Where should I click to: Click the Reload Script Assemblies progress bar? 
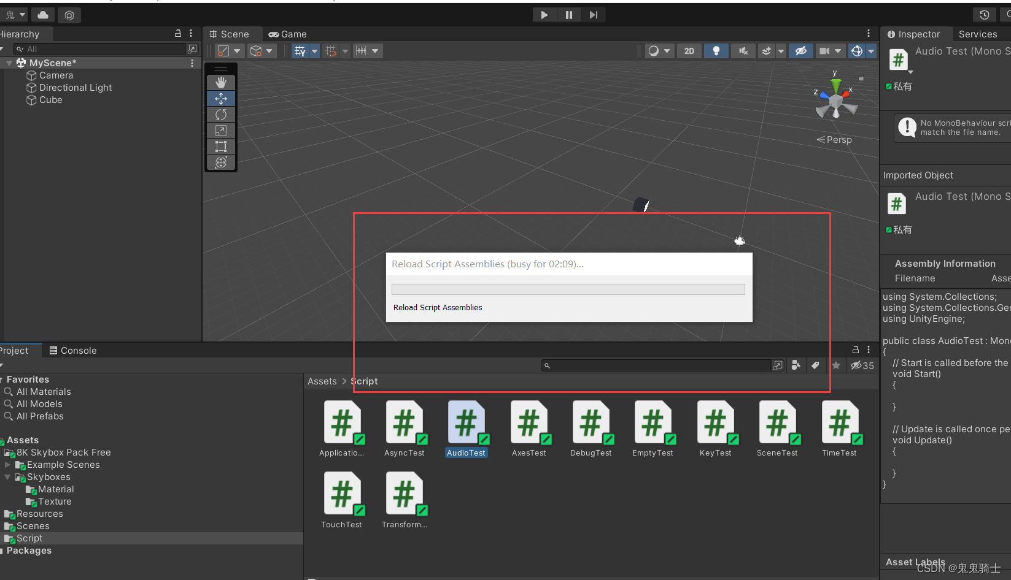(568, 289)
